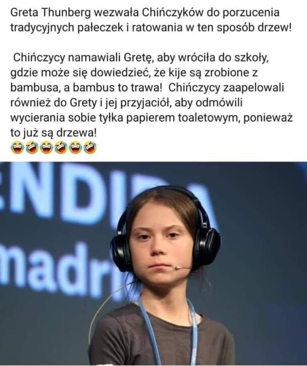The image size is (307, 366).
Task: Click the fifth emoji in the row
Action: pyautogui.click(x=76, y=147)
